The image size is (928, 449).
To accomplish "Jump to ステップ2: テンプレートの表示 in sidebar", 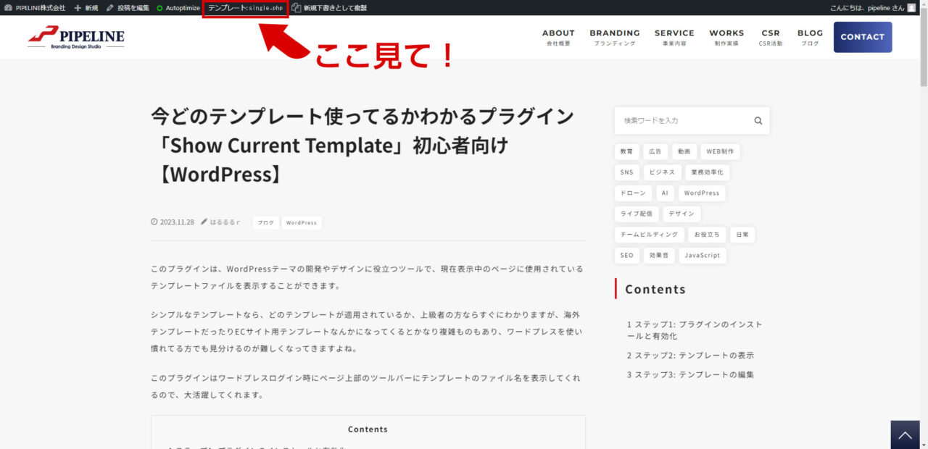I will (690, 356).
